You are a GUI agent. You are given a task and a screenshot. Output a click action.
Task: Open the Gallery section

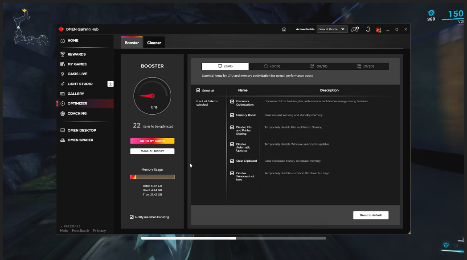75,94
